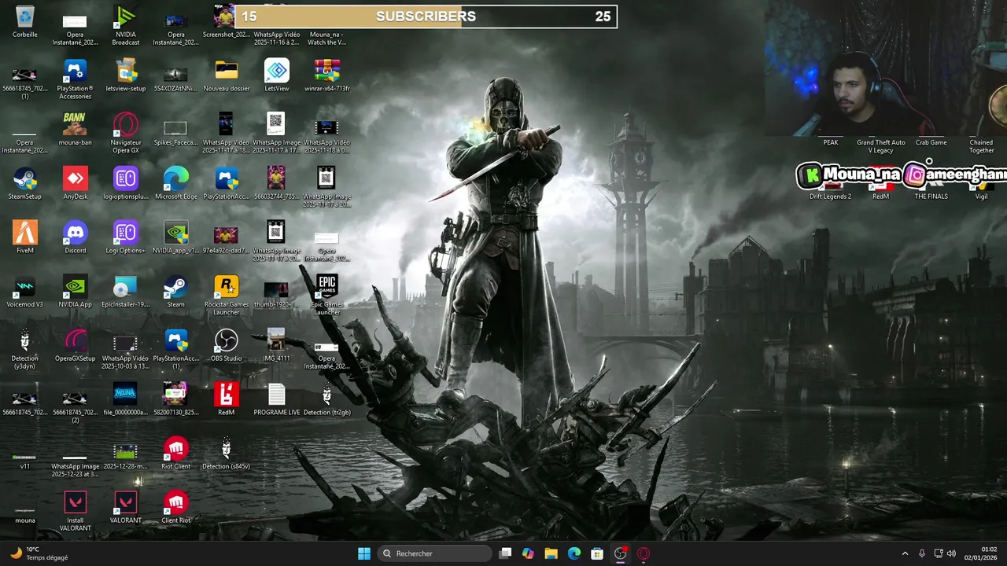This screenshot has width=1007, height=566.
Task: Select the winrar-x64-713fr installer
Action: [326, 75]
